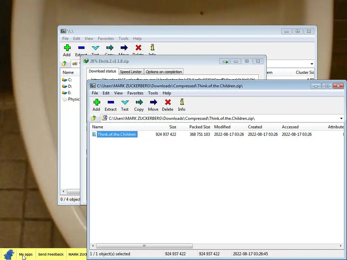Expand the address path dropdown in front window
This screenshot has height=260, width=347.
pos(341,118)
